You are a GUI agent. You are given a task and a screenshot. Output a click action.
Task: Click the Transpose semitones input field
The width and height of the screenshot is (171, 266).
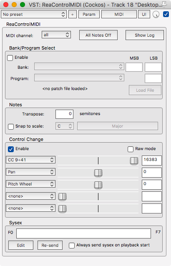pyautogui.click(x=65, y=114)
